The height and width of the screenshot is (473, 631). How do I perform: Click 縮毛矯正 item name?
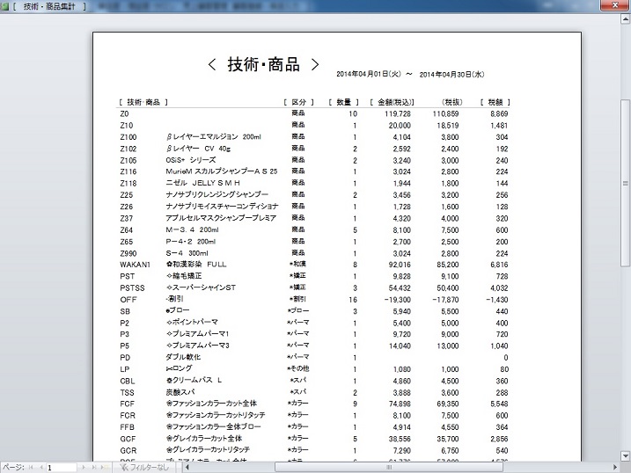[184, 276]
